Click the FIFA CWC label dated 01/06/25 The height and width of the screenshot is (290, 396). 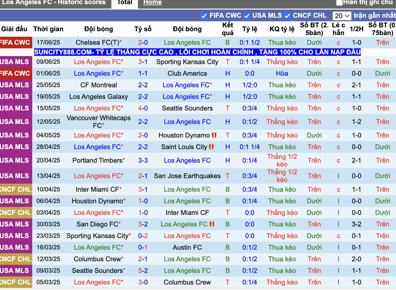(16, 74)
